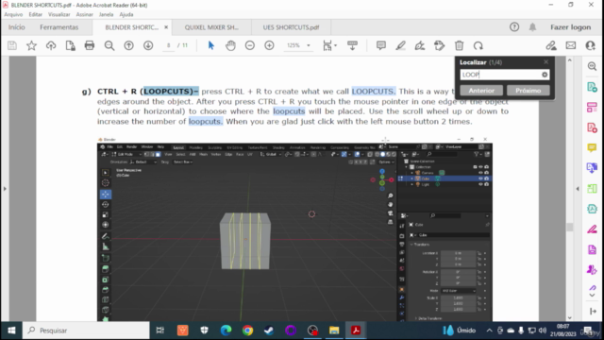This screenshot has height=340, width=604.
Task: Click the volume speaker tray icon
Action: [543, 331]
